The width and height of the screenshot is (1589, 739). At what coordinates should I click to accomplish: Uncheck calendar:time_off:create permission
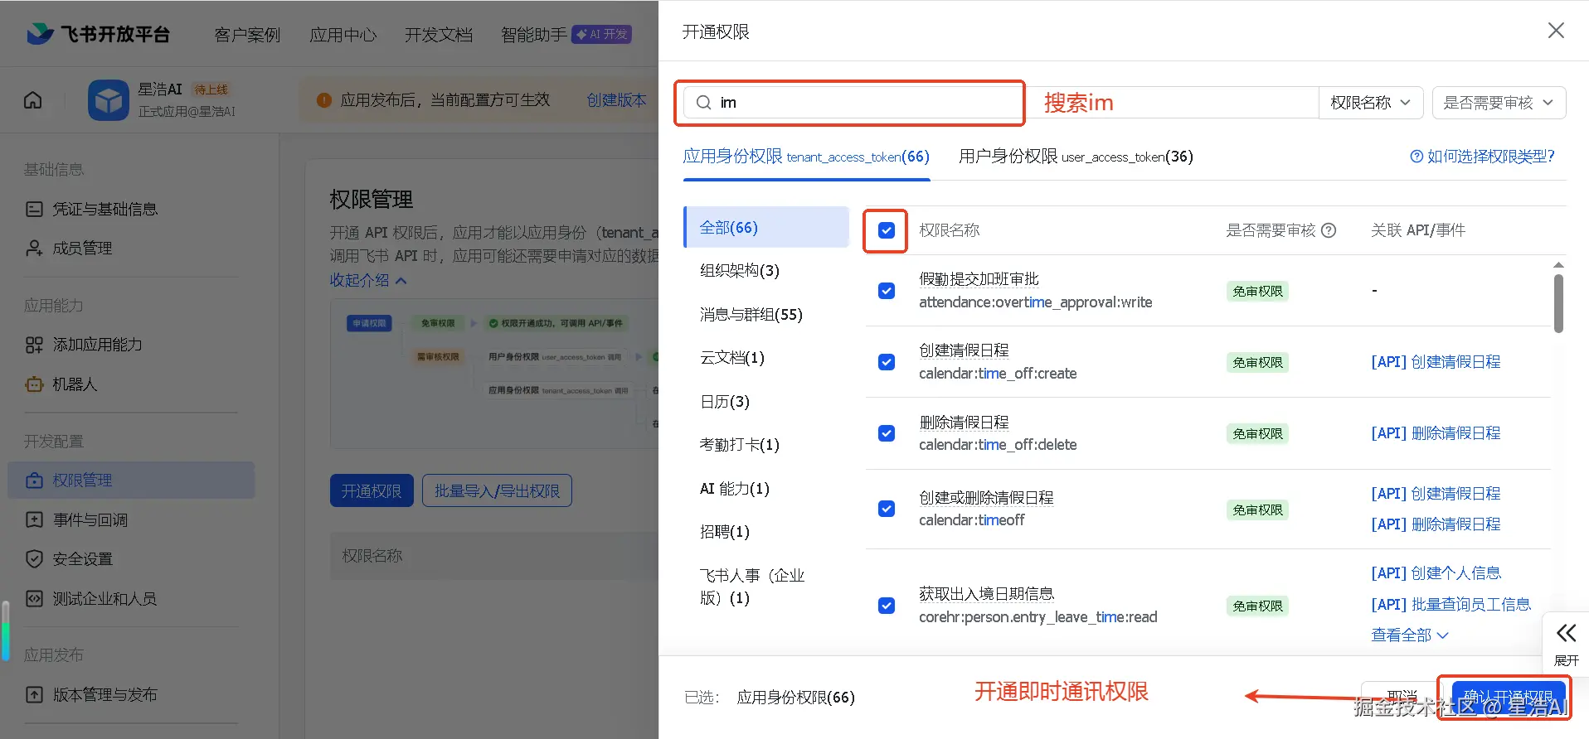click(x=887, y=362)
